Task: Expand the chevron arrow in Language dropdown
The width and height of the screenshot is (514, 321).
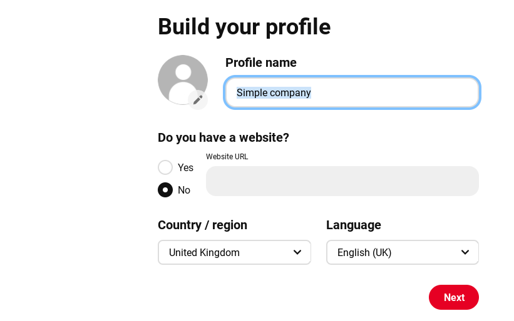Action: click(465, 252)
